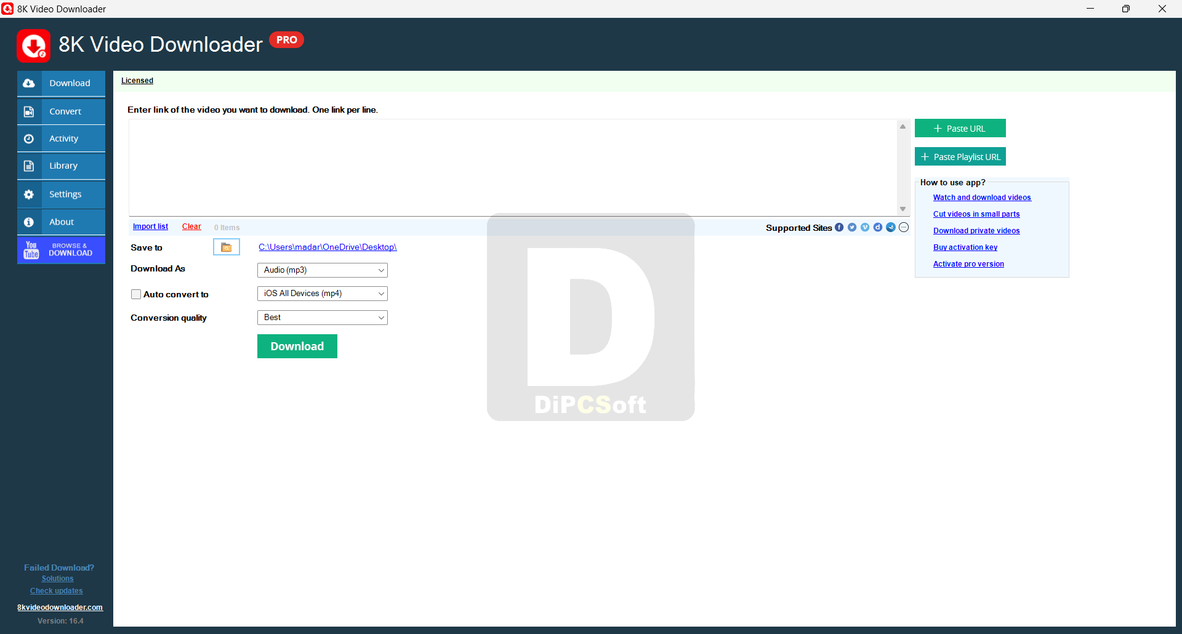Click the Activate pro version link
1182x634 pixels.
[968, 264]
